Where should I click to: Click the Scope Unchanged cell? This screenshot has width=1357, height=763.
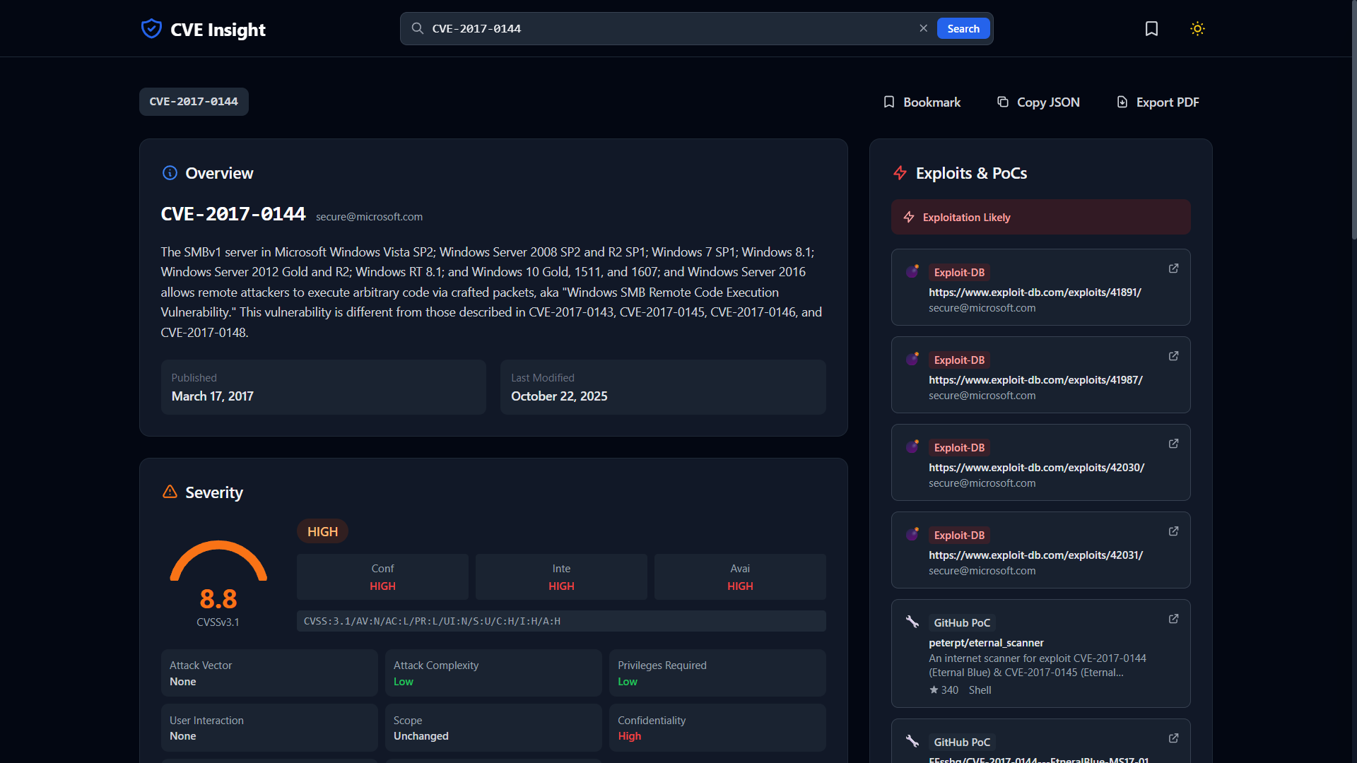493,728
